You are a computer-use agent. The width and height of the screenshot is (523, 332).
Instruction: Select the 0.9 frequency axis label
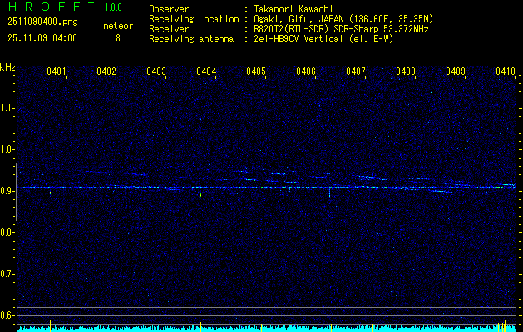7,191
